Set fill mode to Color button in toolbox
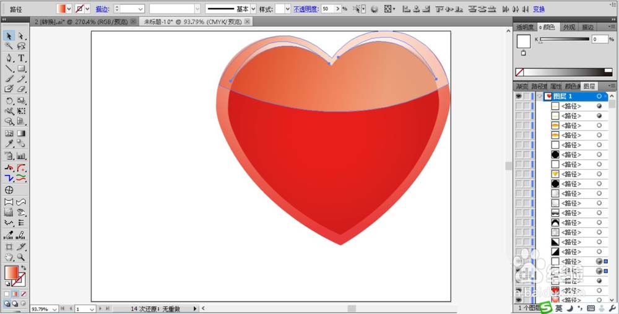 coord(7,294)
